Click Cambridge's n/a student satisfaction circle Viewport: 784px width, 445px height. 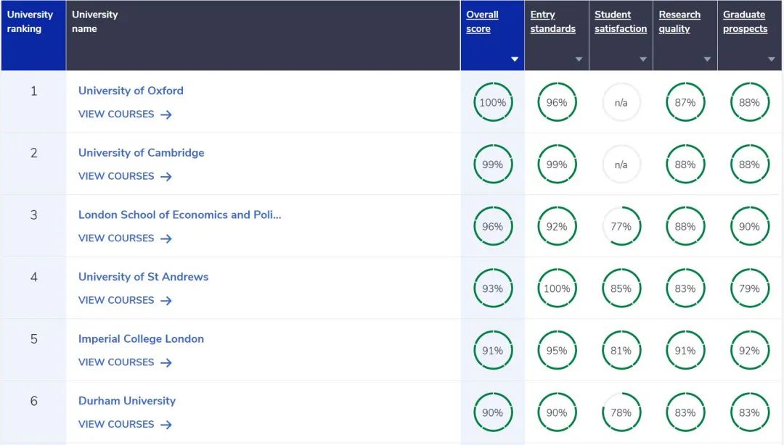621,164
